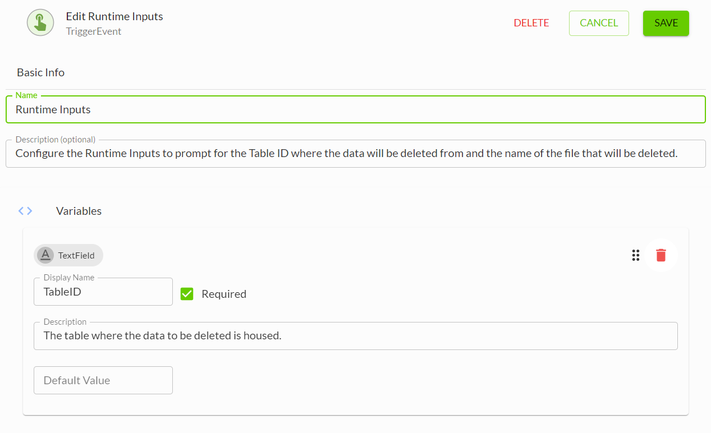Click the drag handle dots for the variable
Image resolution: width=711 pixels, height=433 pixels.
[x=636, y=255]
